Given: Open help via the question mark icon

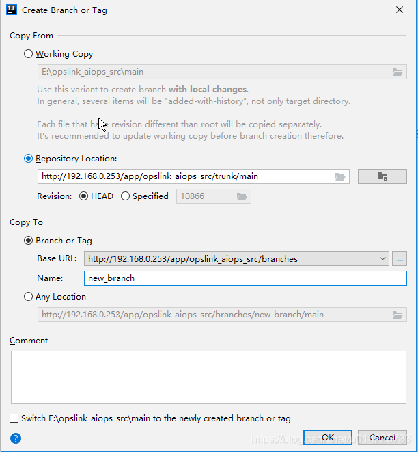Looking at the screenshot, I should [16, 438].
